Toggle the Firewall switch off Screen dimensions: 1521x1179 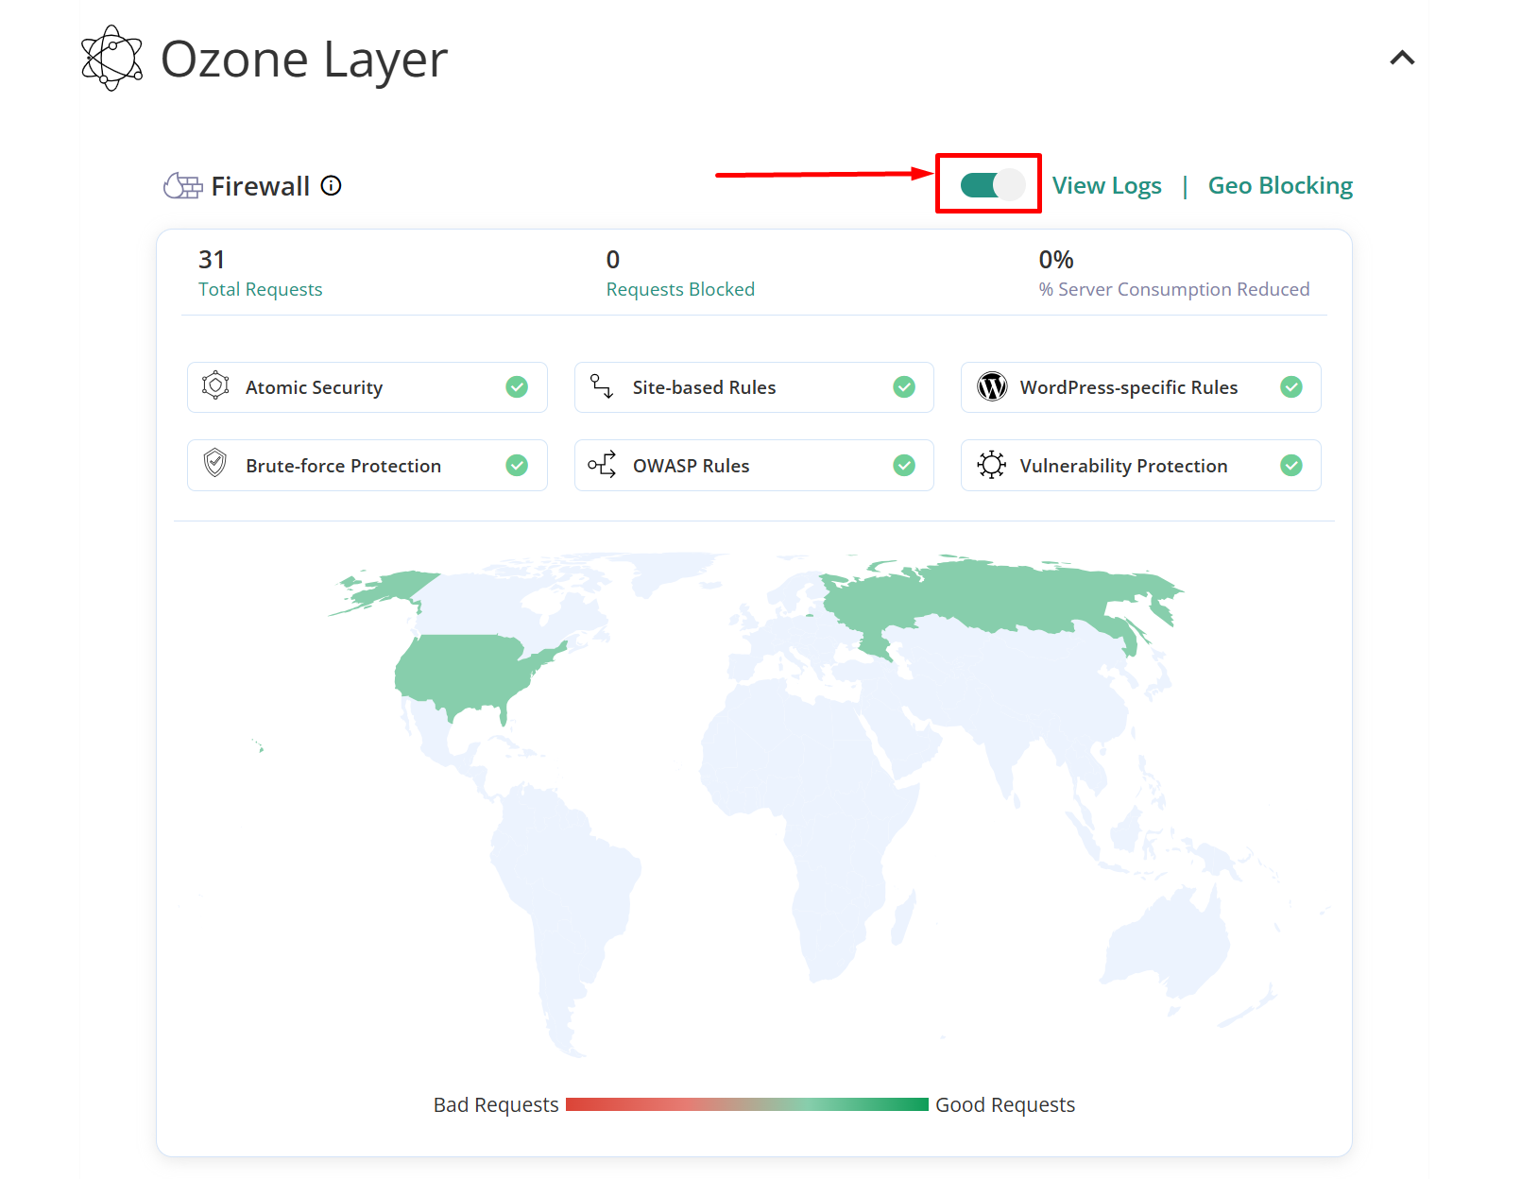[x=992, y=184]
